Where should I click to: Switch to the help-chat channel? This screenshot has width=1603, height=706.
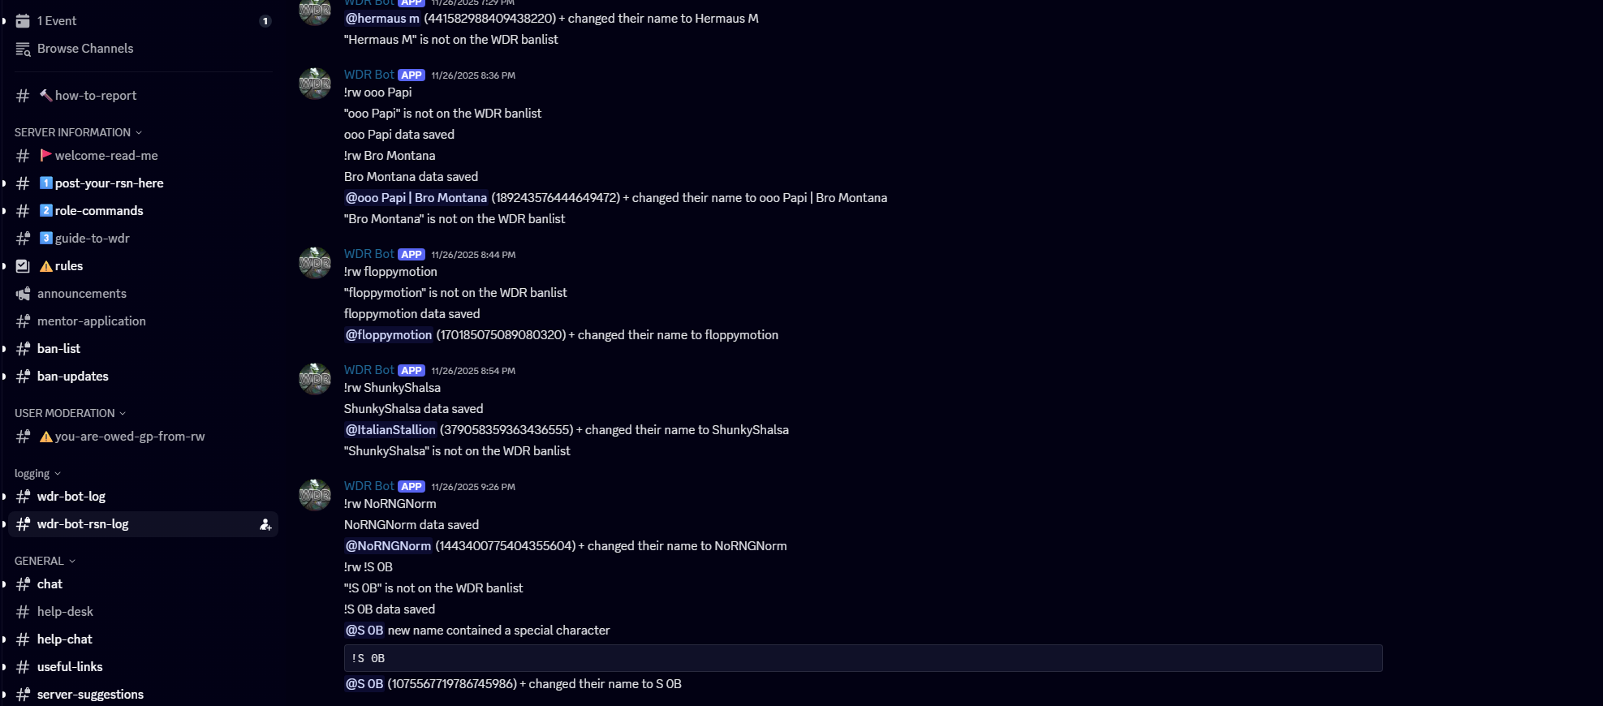click(65, 639)
